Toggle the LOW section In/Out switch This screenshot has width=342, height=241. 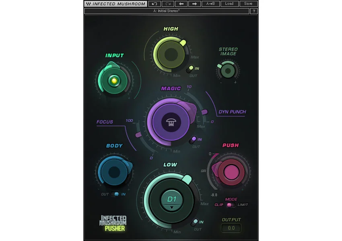tap(194, 223)
